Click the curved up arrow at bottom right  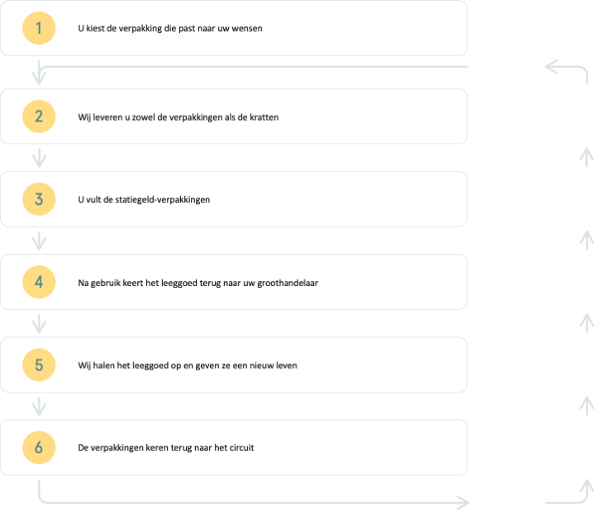(x=570, y=492)
